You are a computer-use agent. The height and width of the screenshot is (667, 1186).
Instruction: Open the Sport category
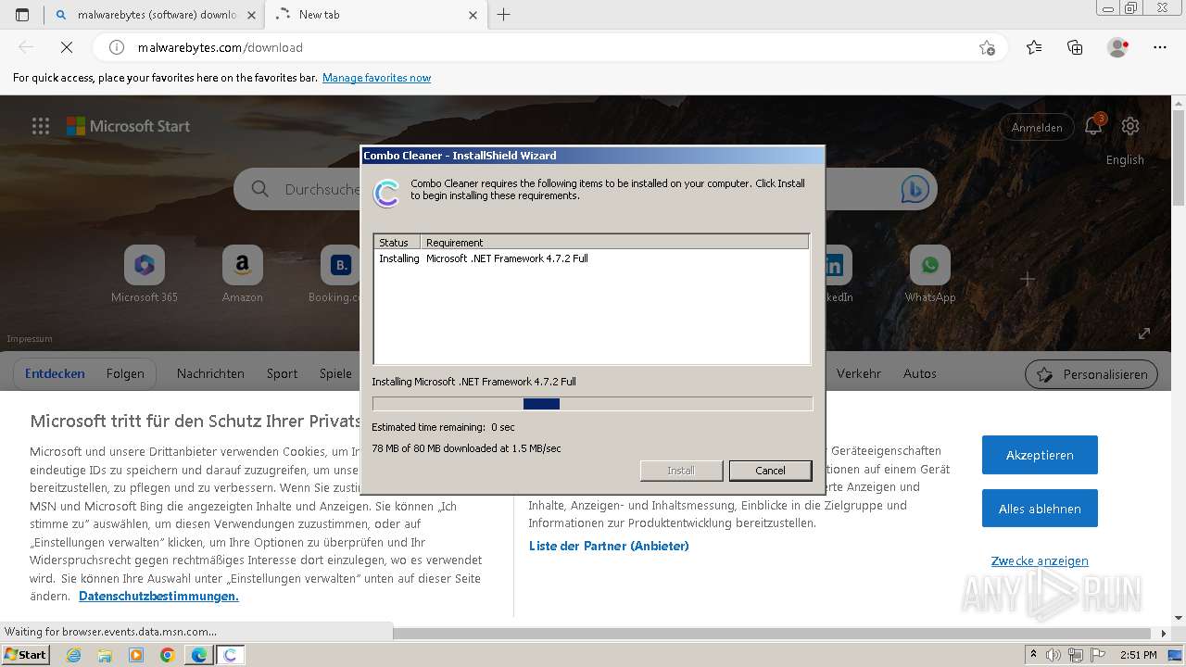click(x=282, y=373)
